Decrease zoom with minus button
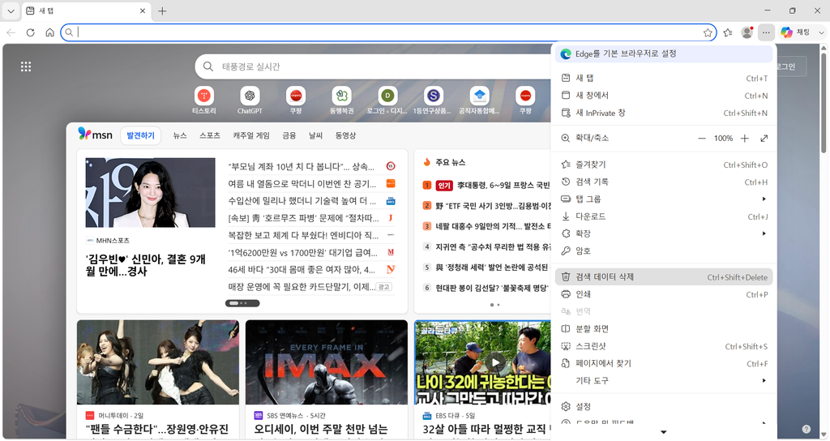This screenshot has height=441, width=830. tap(702, 138)
